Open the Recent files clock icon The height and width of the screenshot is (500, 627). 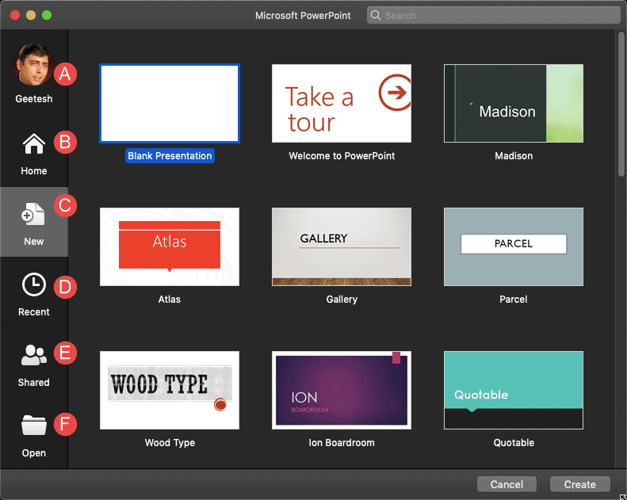(33, 284)
